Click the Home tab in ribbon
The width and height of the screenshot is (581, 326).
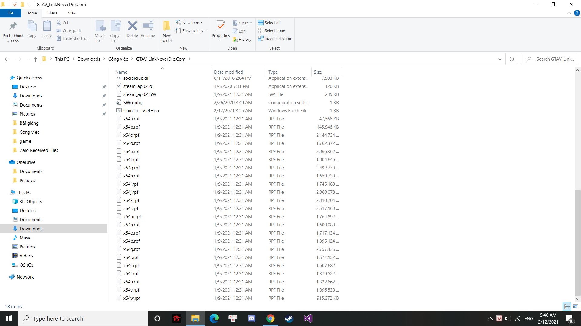tap(31, 13)
